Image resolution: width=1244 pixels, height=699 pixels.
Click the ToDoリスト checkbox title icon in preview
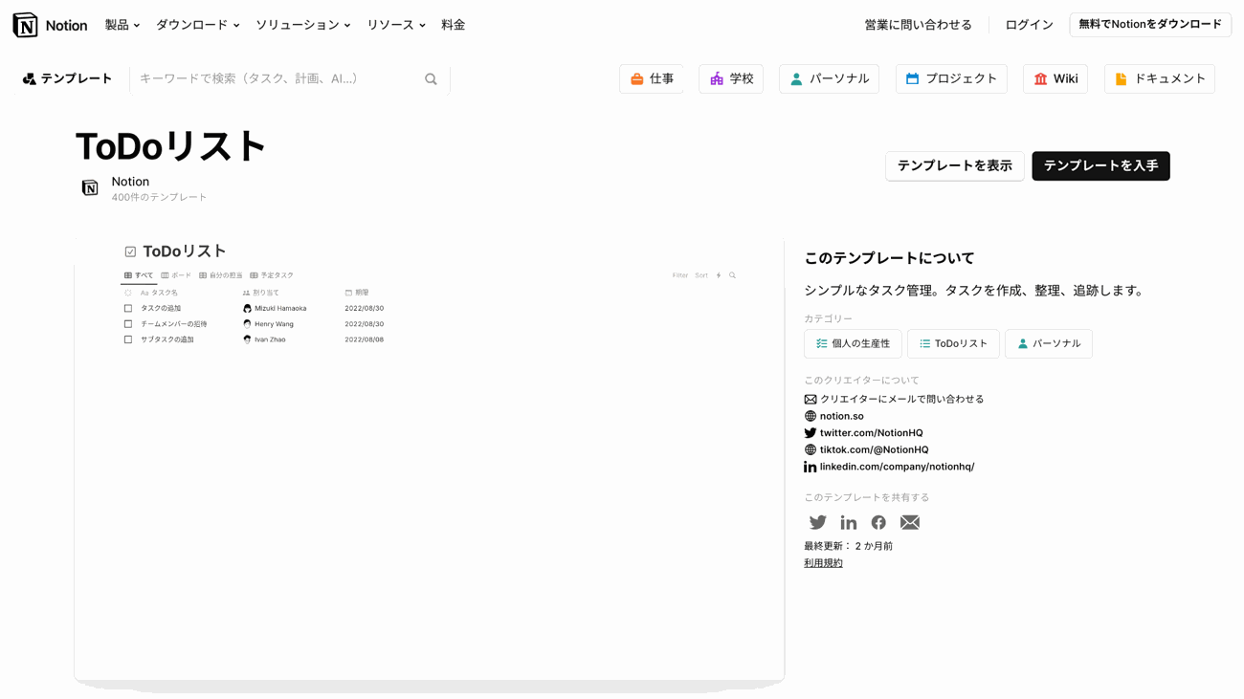[130, 251]
